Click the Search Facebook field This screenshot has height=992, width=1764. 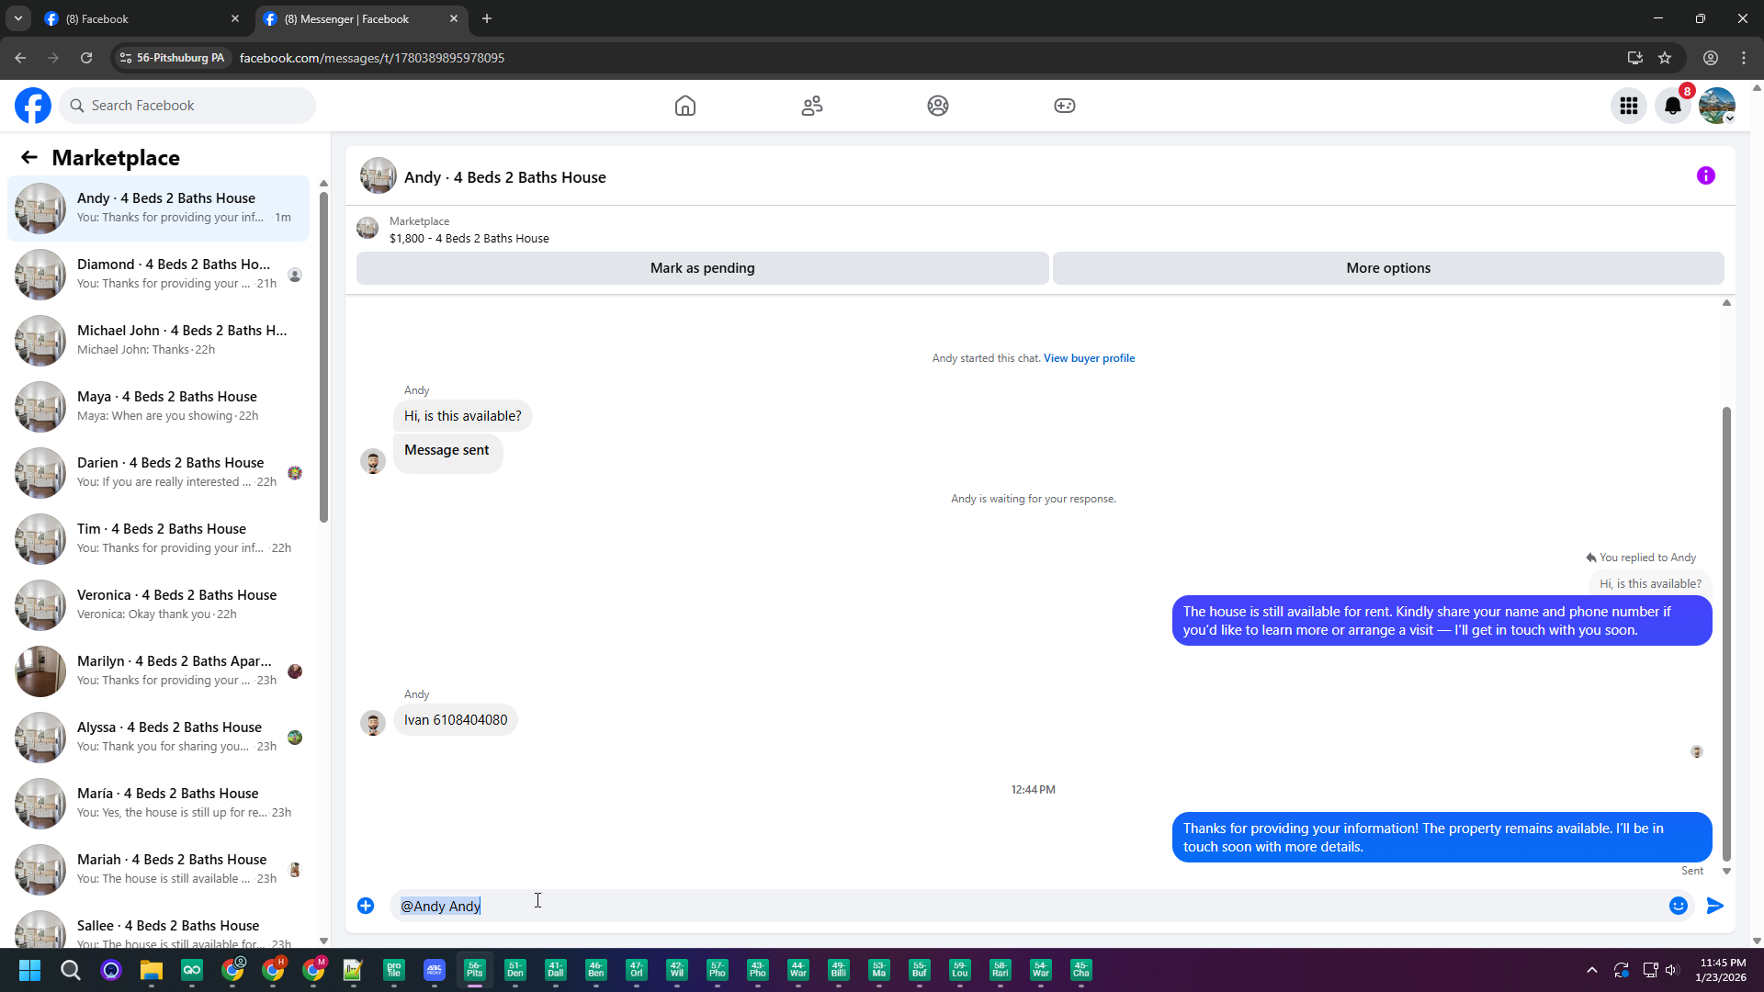[x=188, y=106]
